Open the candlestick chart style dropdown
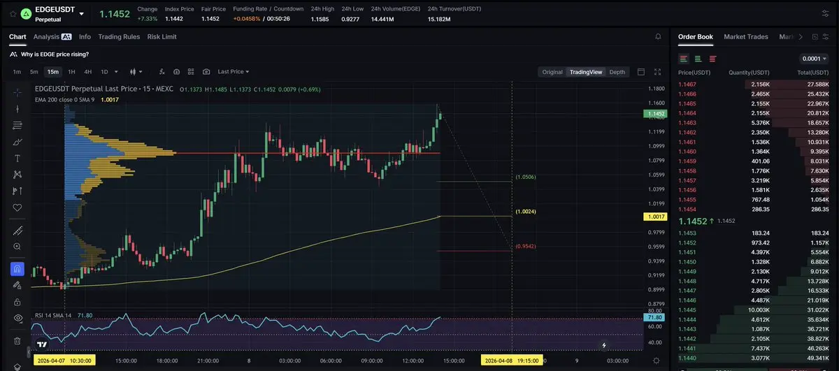The height and width of the screenshot is (371, 839). click(x=136, y=71)
